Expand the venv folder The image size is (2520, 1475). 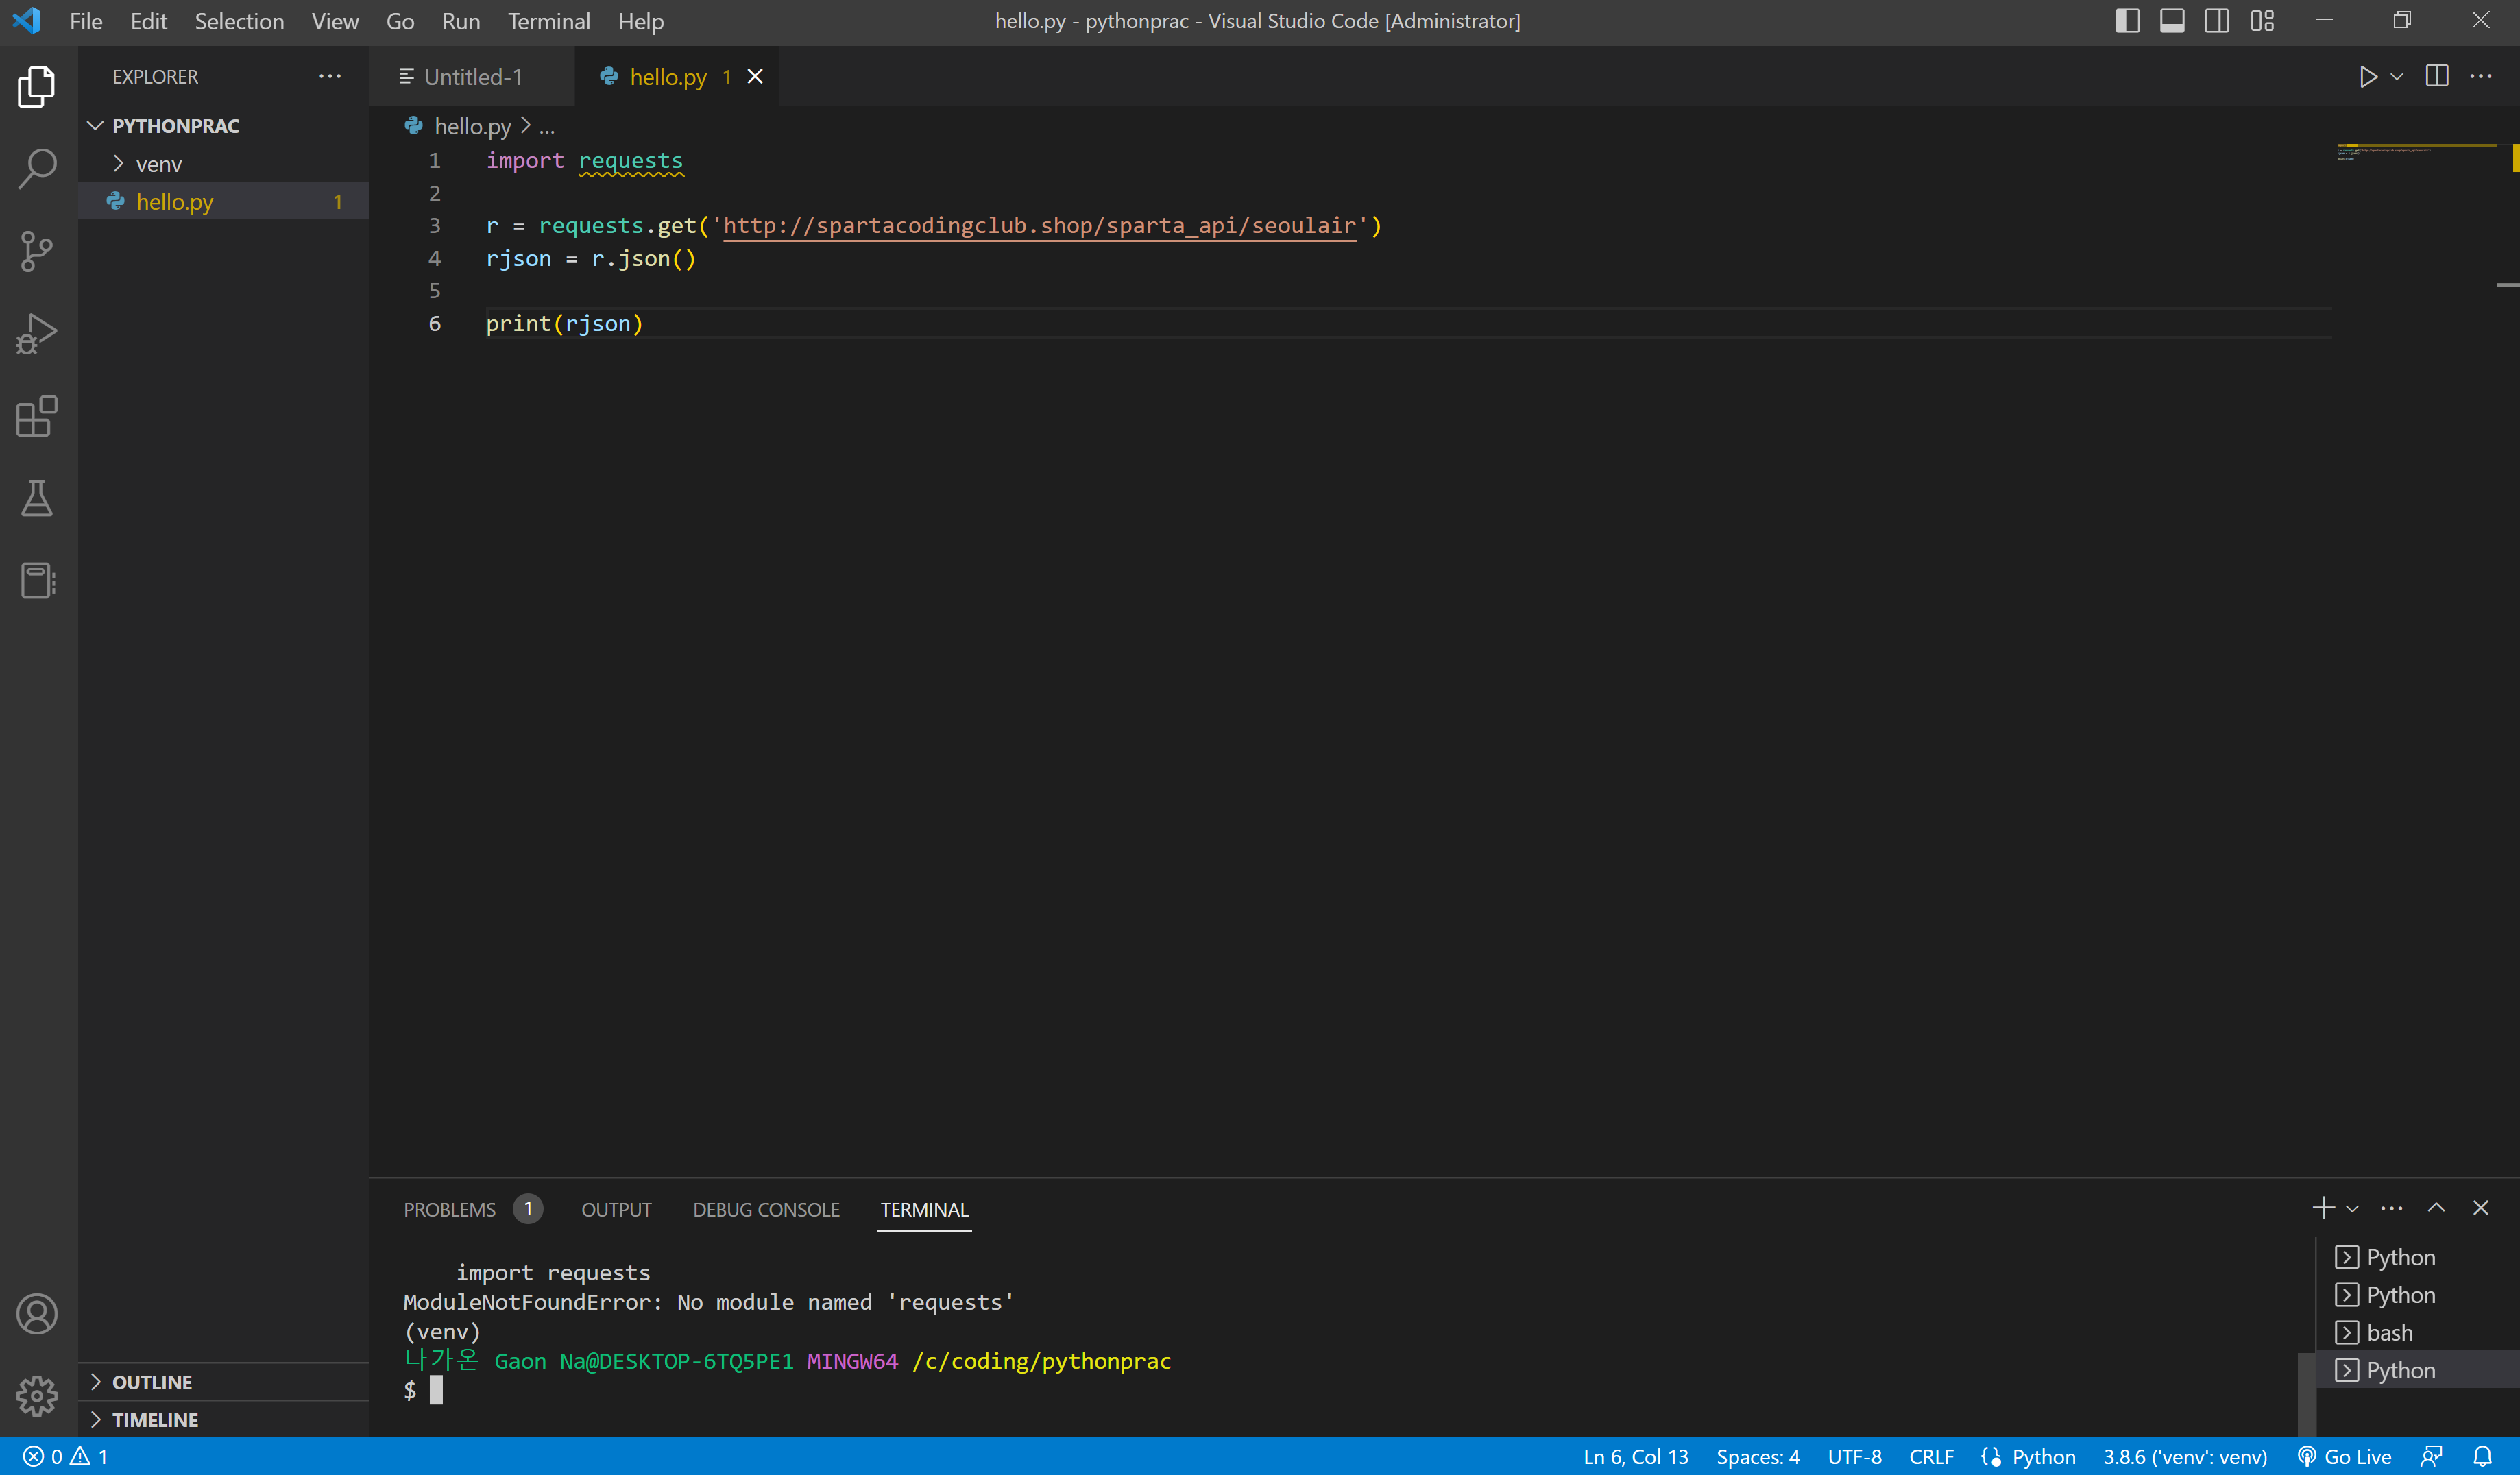coord(159,164)
